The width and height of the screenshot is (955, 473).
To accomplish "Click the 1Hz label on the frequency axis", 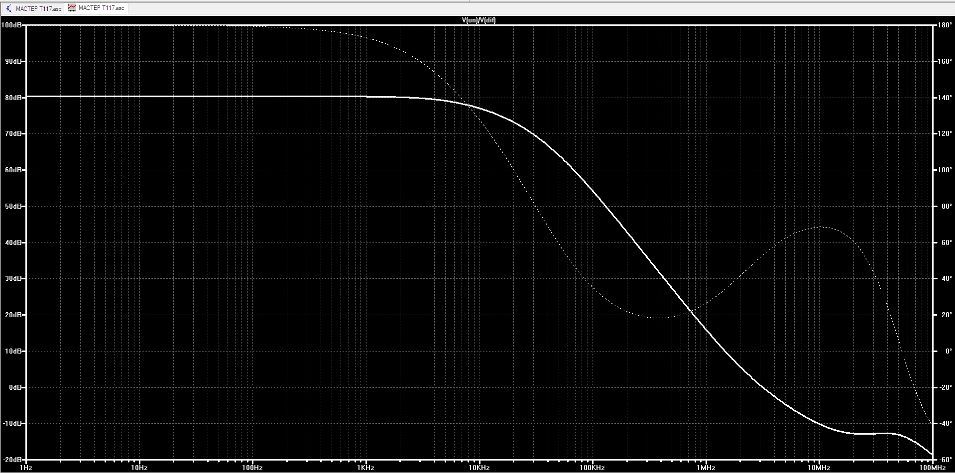I will [x=26, y=468].
